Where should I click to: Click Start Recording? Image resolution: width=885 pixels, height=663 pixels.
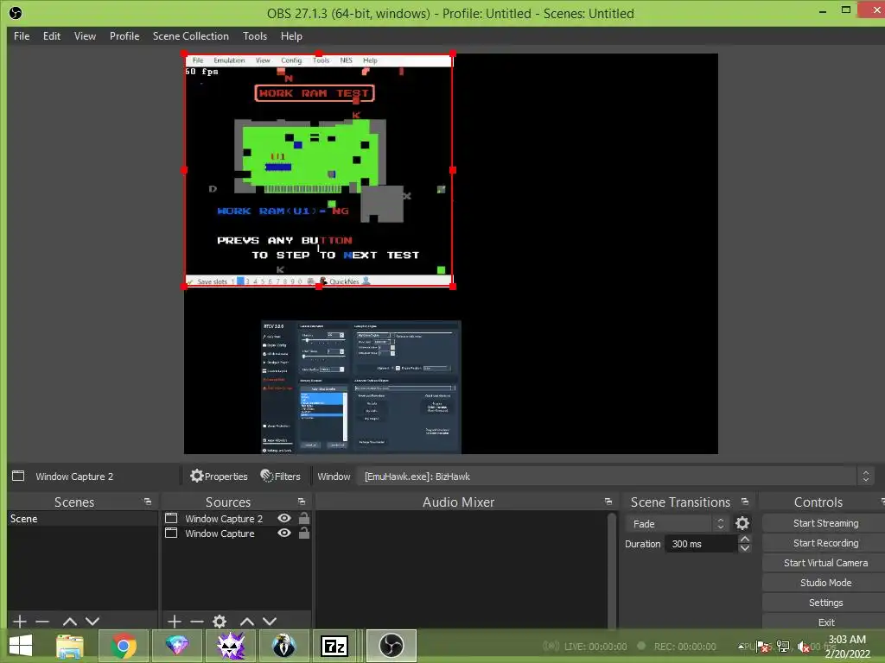(825, 543)
